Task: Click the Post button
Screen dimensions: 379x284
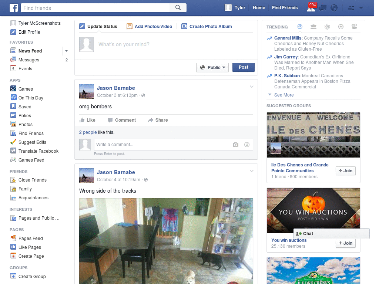Action: pyautogui.click(x=244, y=67)
